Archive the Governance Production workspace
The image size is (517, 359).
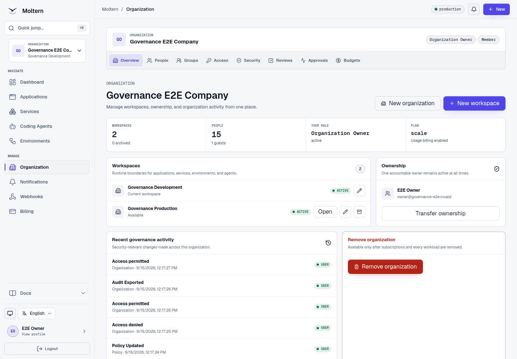(359, 212)
